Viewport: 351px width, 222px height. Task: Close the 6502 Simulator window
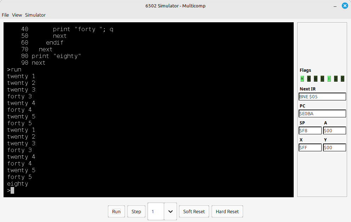(345, 6)
